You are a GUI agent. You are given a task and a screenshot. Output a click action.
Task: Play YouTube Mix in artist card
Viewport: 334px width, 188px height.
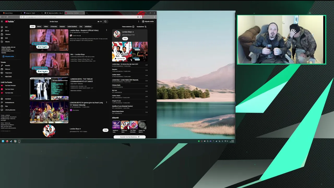click(120, 58)
